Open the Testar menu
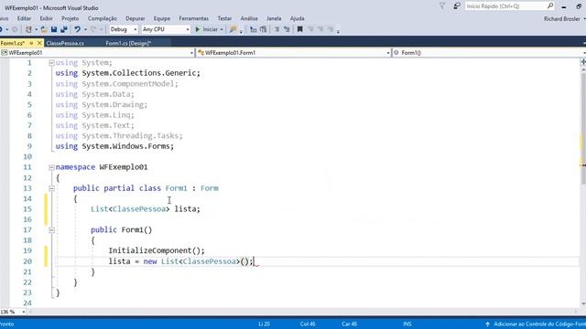This screenshot has height=329, width=586. click(x=224, y=18)
